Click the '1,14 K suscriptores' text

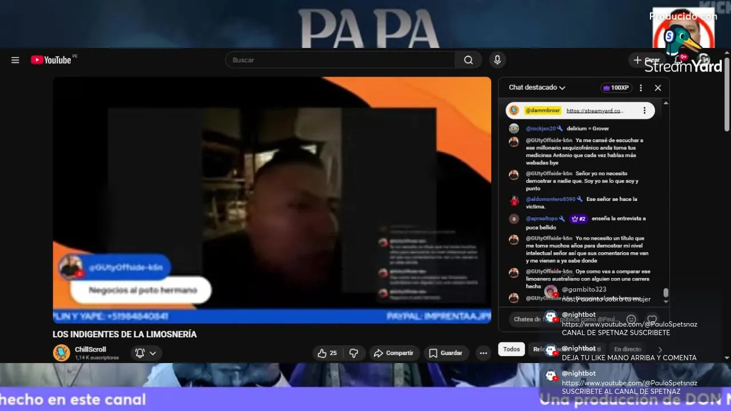pyautogui.click(x=97, y=358)
